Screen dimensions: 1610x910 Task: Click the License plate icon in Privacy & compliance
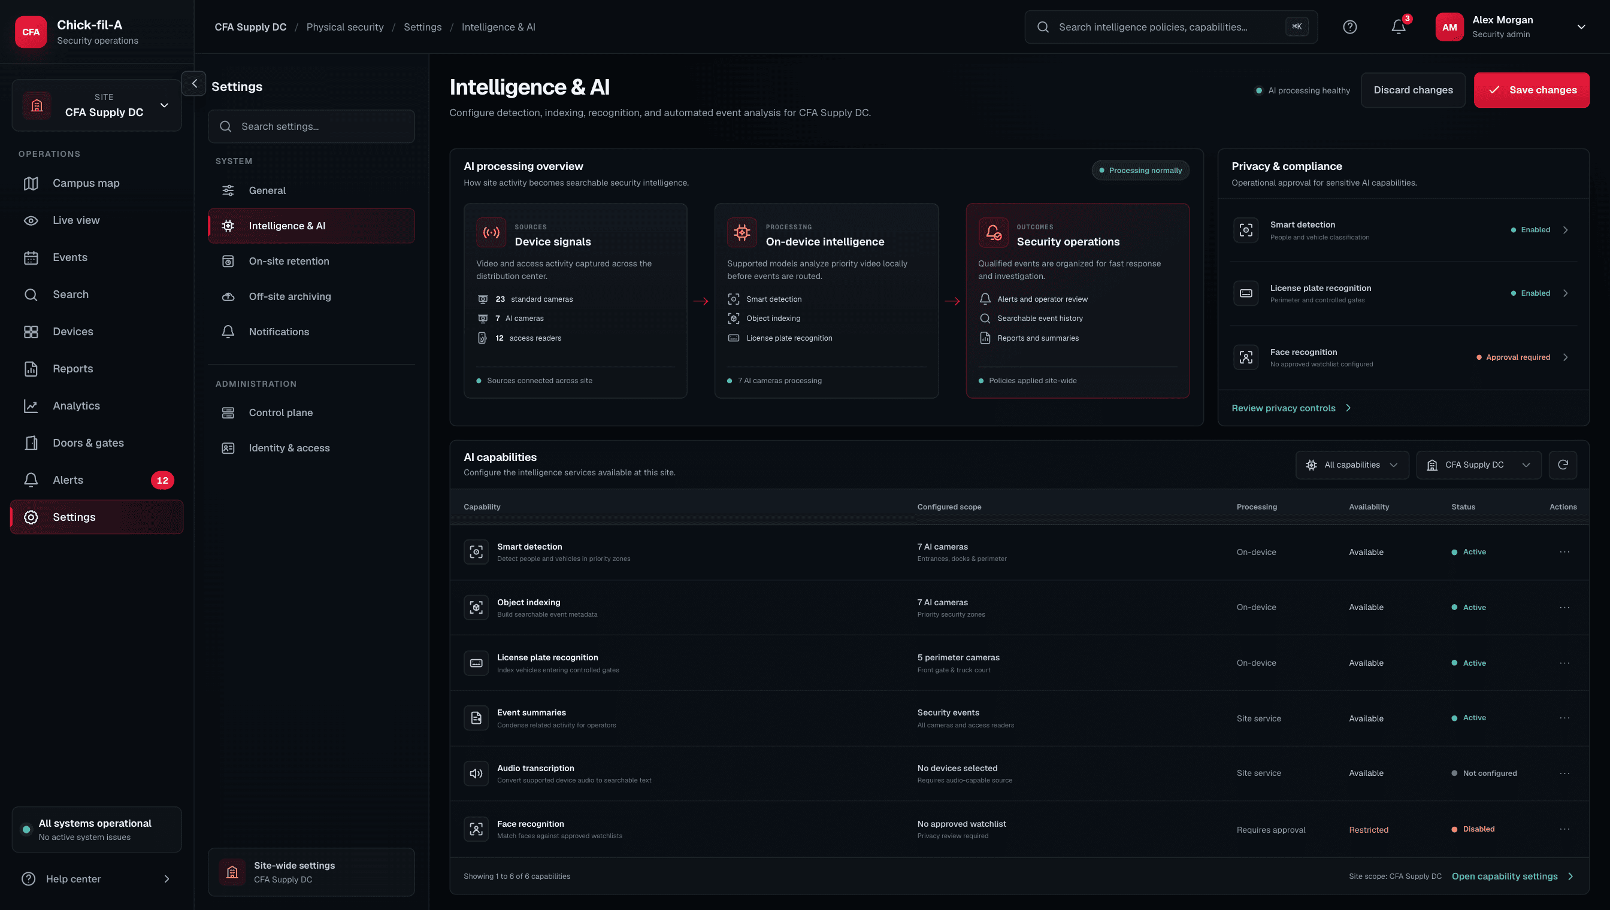tap(1245, 293)
